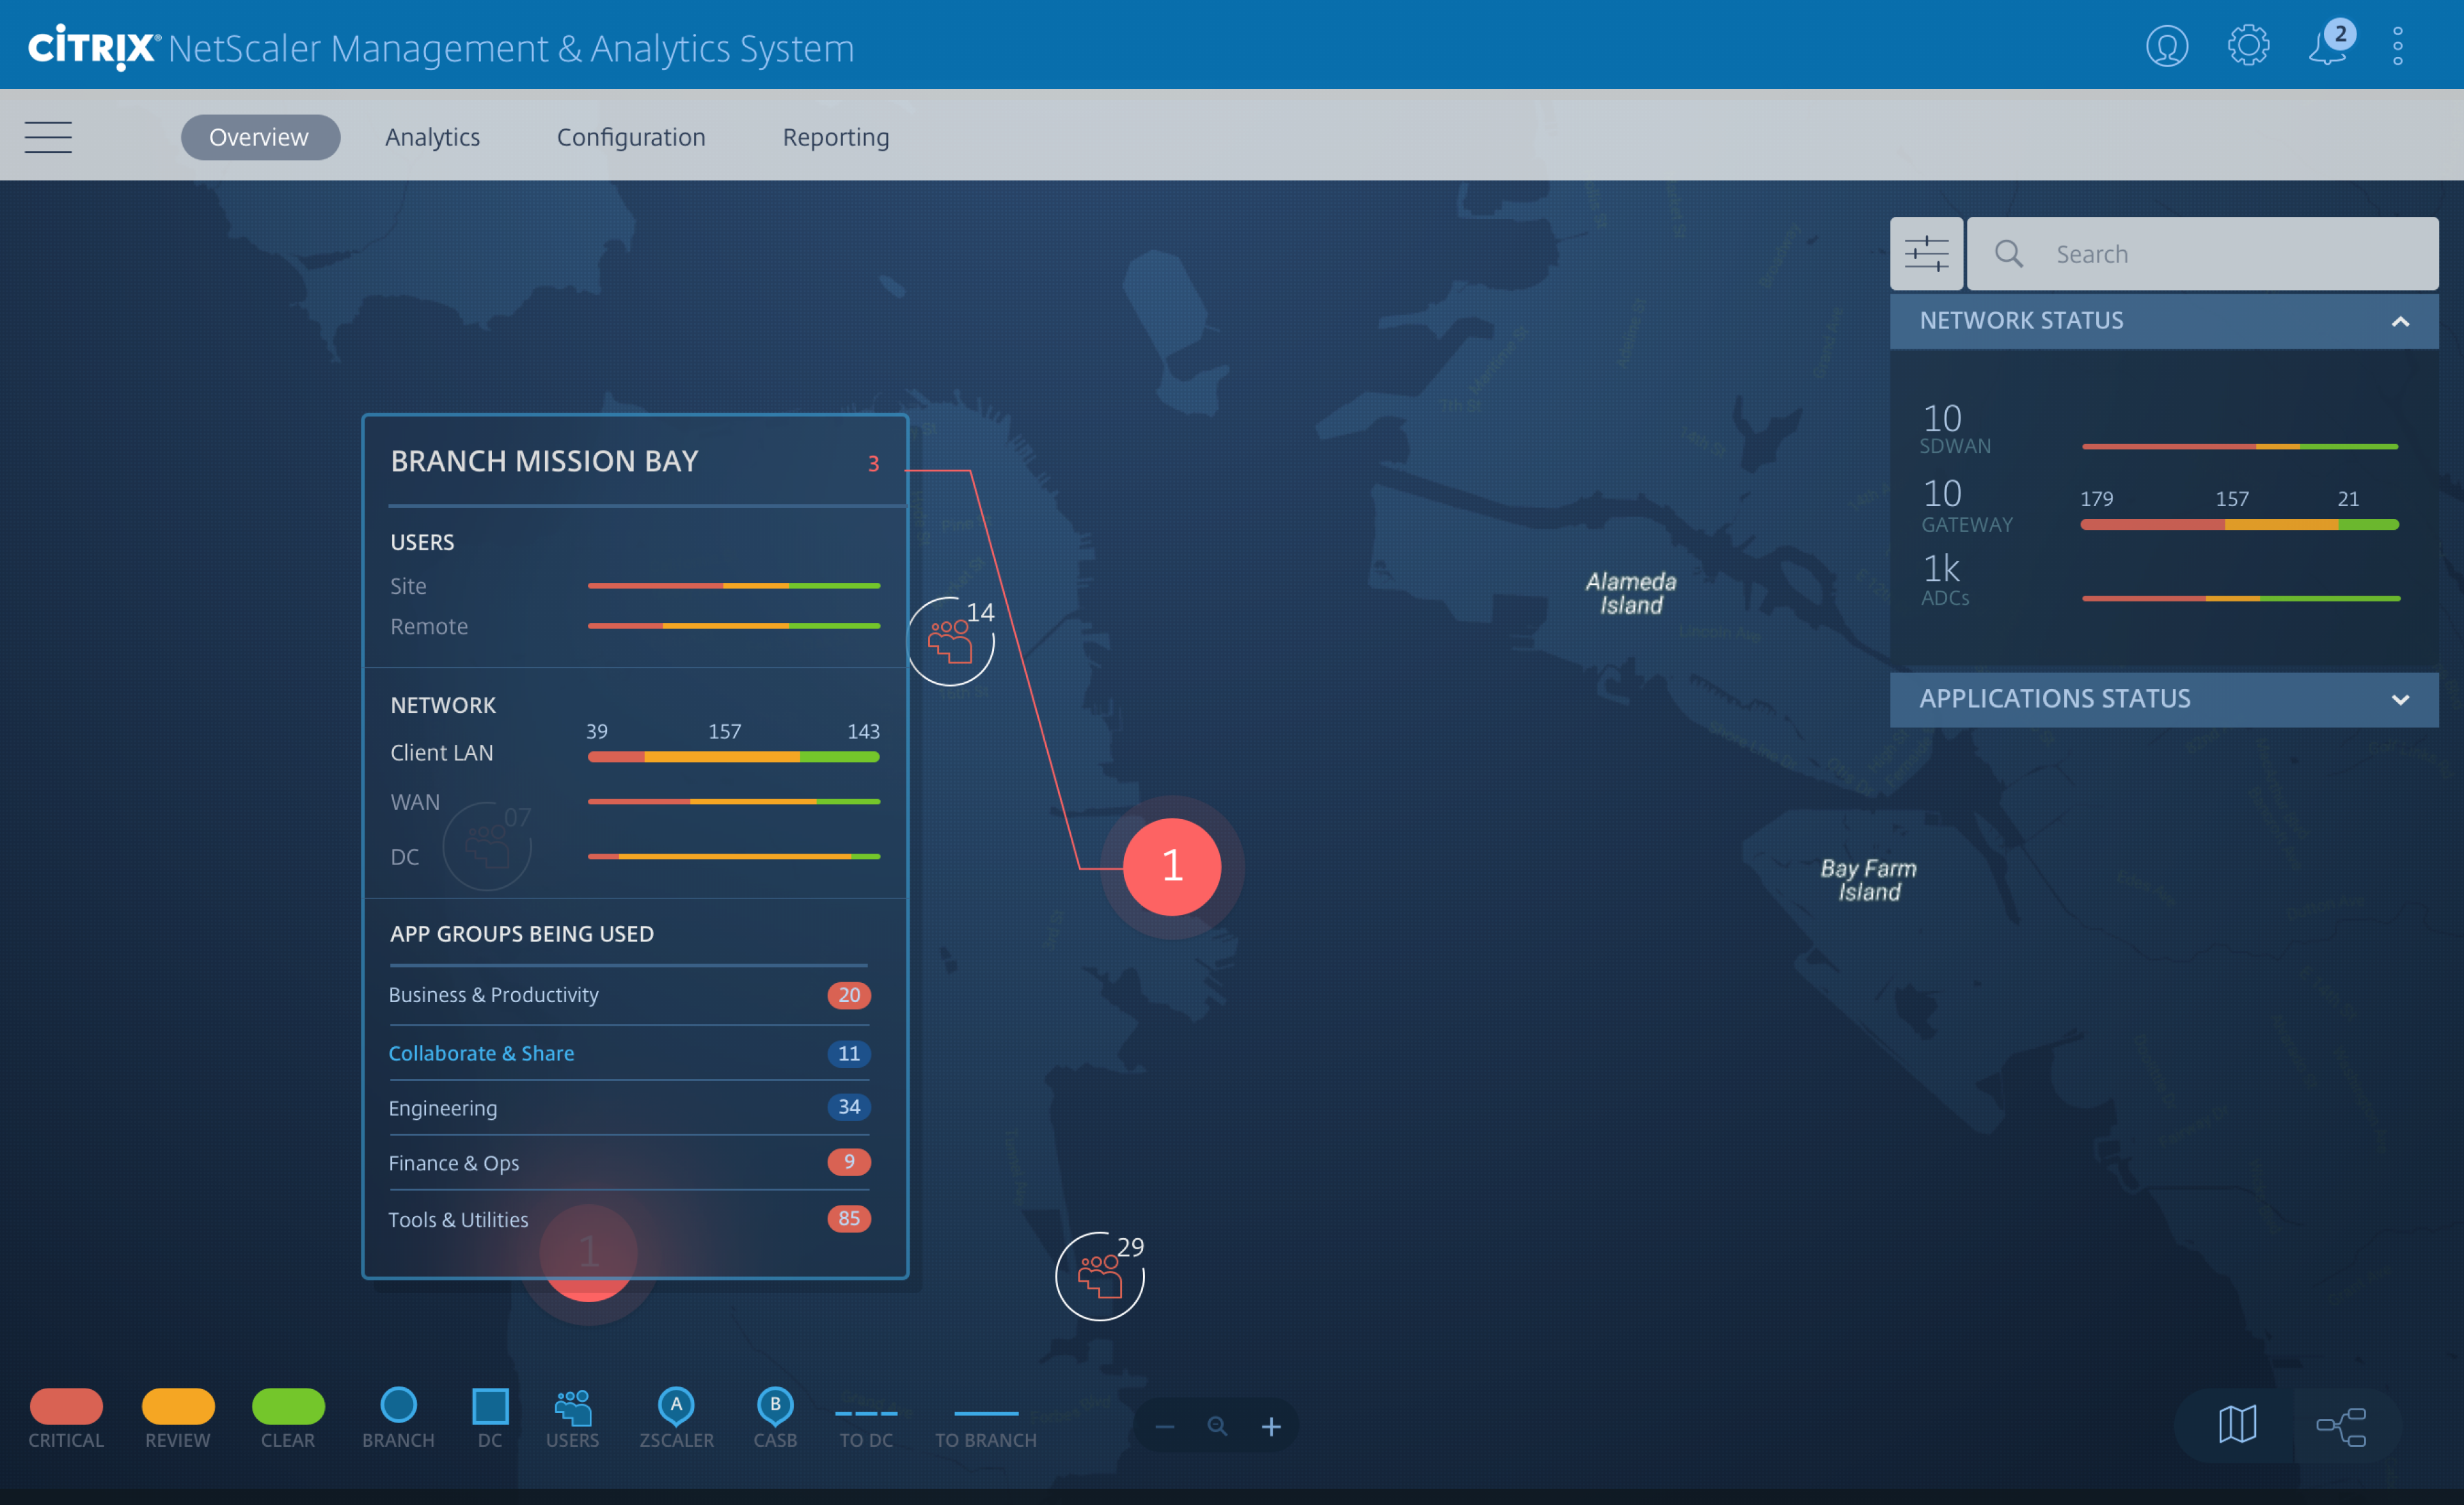Switch to map view icon
The height and width of the screenshot is (1505, 2464).
click(2237, 1424)
